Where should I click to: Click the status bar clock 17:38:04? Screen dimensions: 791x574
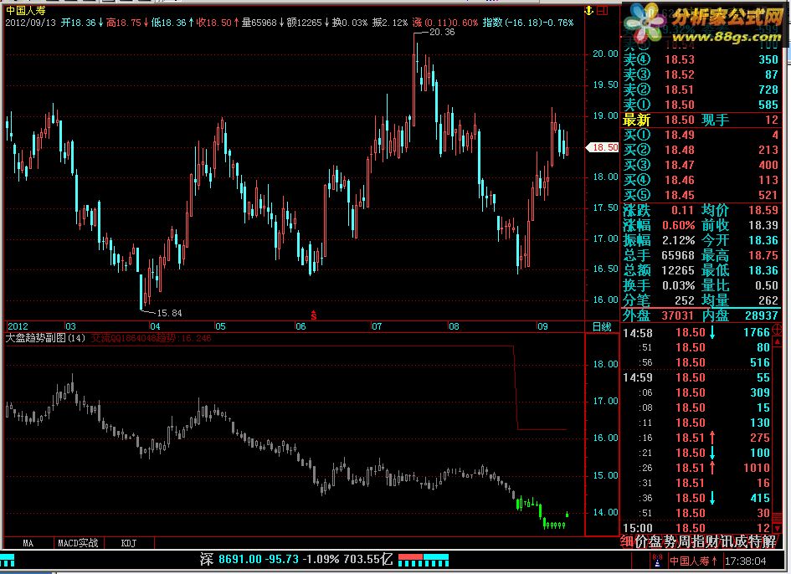click(x=746, y=561)
